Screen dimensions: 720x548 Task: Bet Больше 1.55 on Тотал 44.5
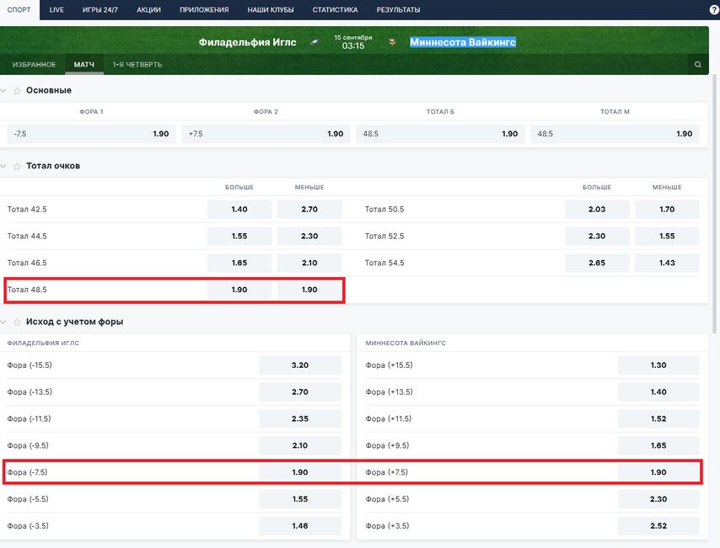[239, 237]
